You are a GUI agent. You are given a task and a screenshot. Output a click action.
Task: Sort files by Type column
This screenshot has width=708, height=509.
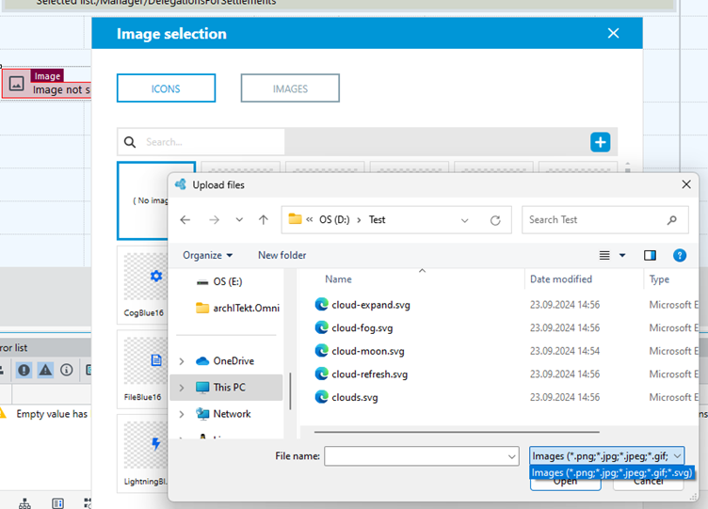click(x=659, y=279)
